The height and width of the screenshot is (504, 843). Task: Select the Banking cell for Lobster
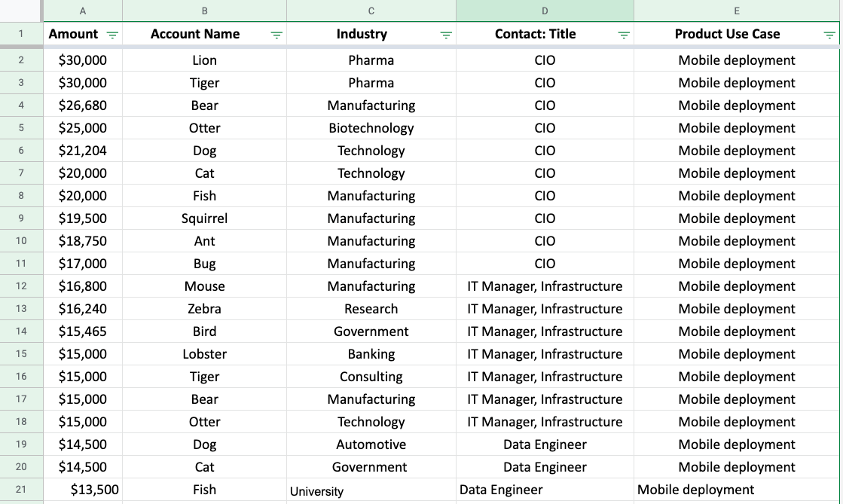[x=371, y=354]
